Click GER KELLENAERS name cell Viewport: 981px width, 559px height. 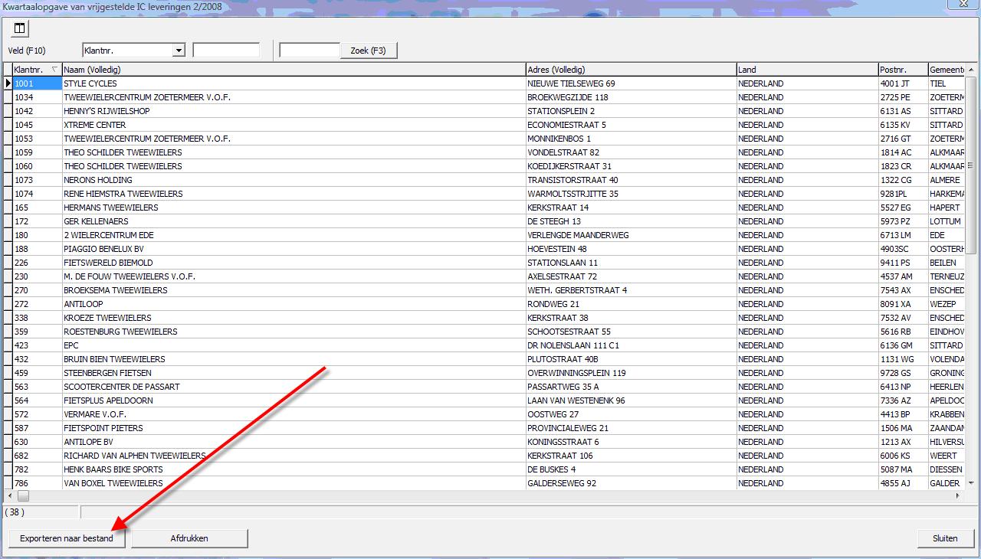(294, 221)
